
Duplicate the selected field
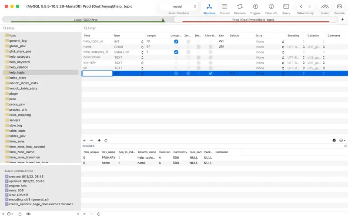(99, 140)
